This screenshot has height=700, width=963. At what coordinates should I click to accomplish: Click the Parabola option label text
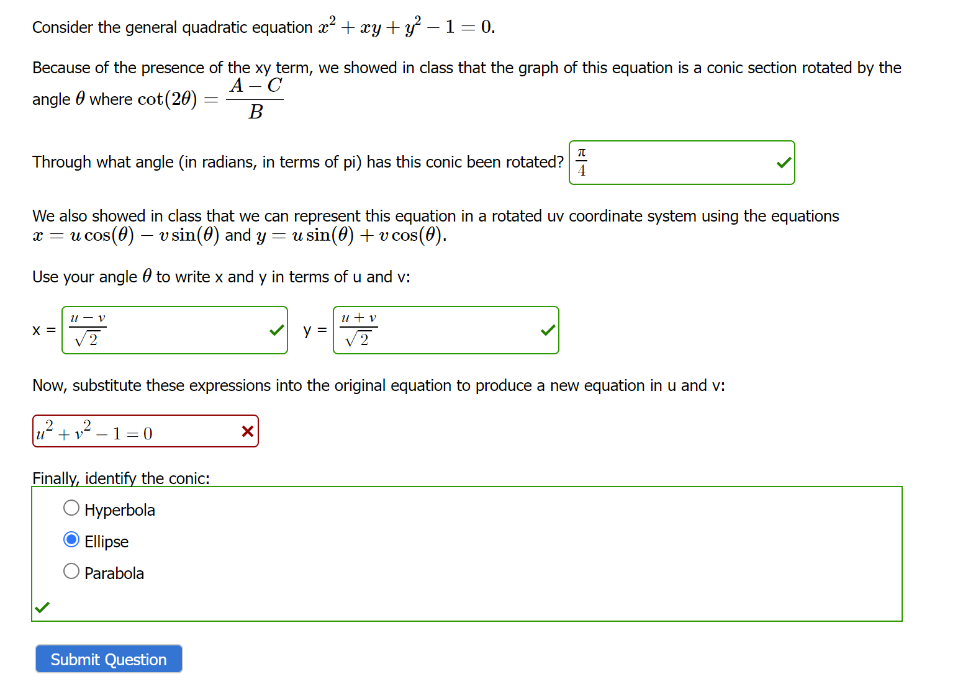pos(114,573)
